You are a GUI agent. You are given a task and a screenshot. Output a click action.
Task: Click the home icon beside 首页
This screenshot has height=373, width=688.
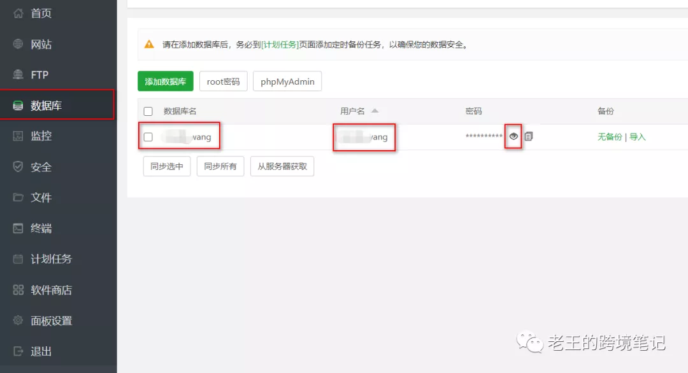pos(18,13)
